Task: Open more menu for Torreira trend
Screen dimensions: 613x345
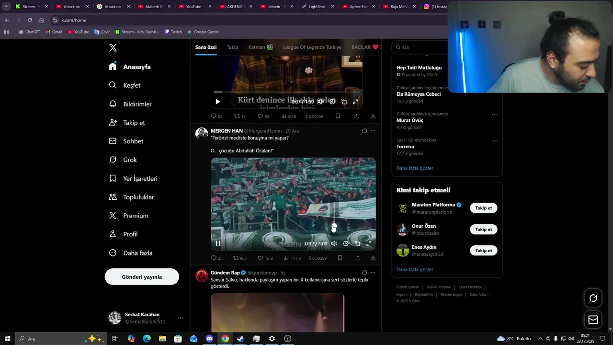Action: click(x=494, y=141)
